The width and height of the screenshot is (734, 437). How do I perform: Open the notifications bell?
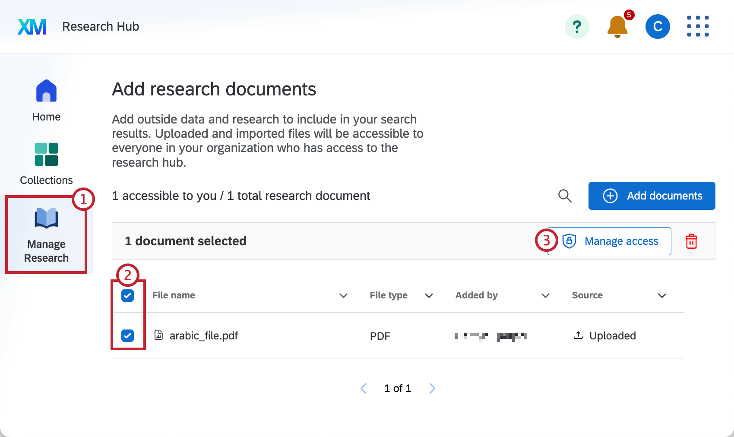click(x=617, y=27)
